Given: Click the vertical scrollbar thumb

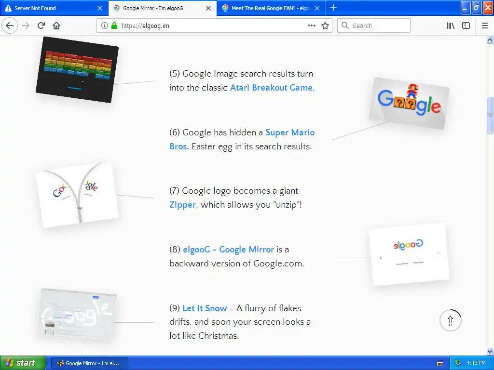Looking at the screenshot, I should [x=490, y=115].
